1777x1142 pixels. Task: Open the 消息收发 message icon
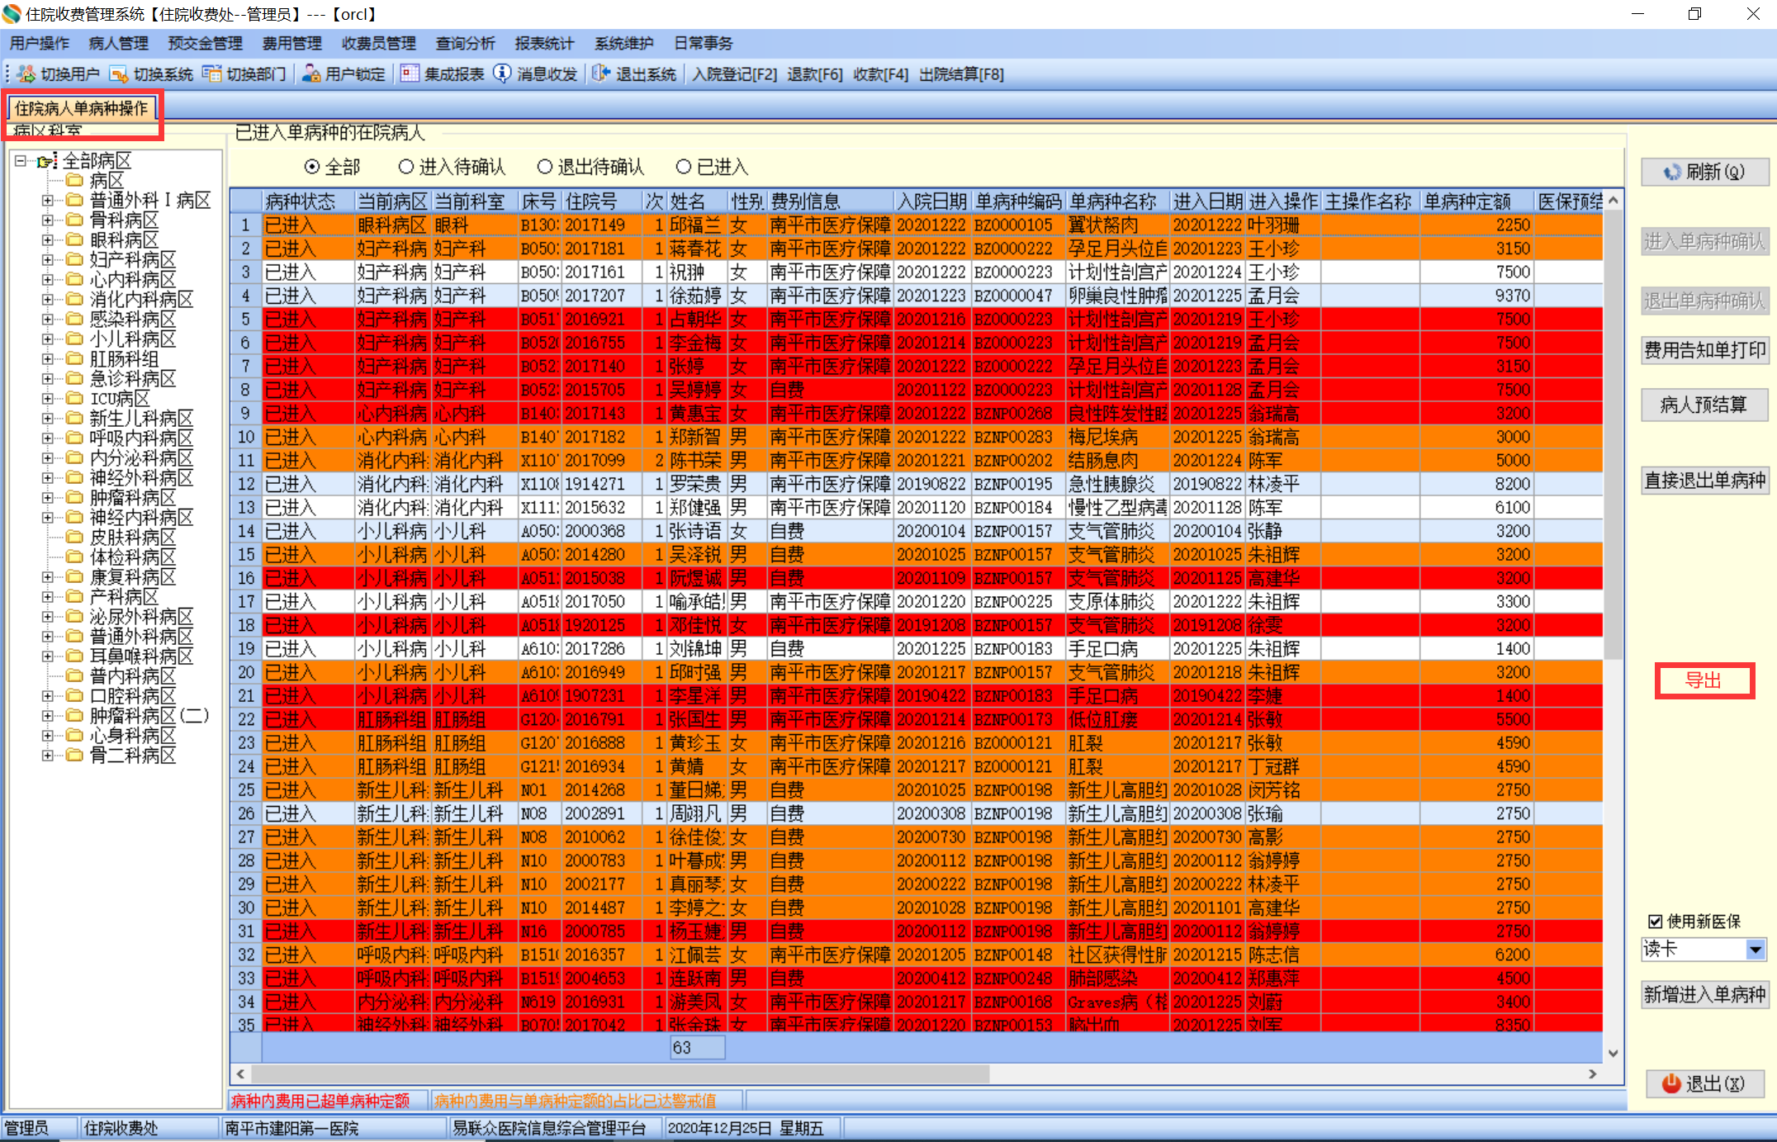[502, 74]
